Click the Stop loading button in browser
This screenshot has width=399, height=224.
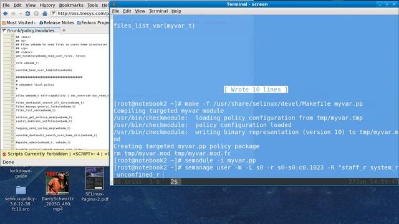(36, 14)
